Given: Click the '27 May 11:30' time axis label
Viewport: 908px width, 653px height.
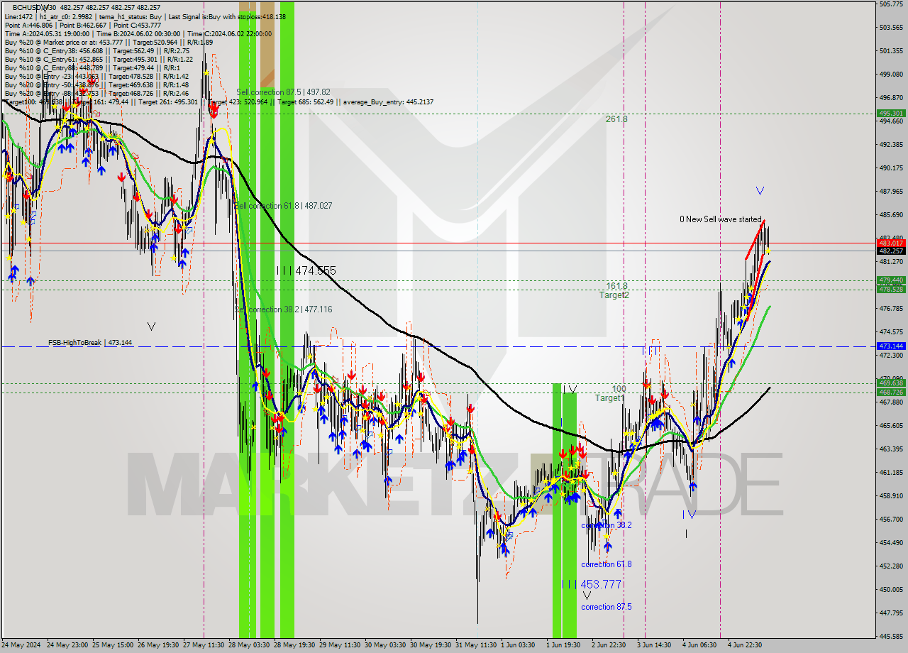Looking at the screenshot, I should 204,645.
